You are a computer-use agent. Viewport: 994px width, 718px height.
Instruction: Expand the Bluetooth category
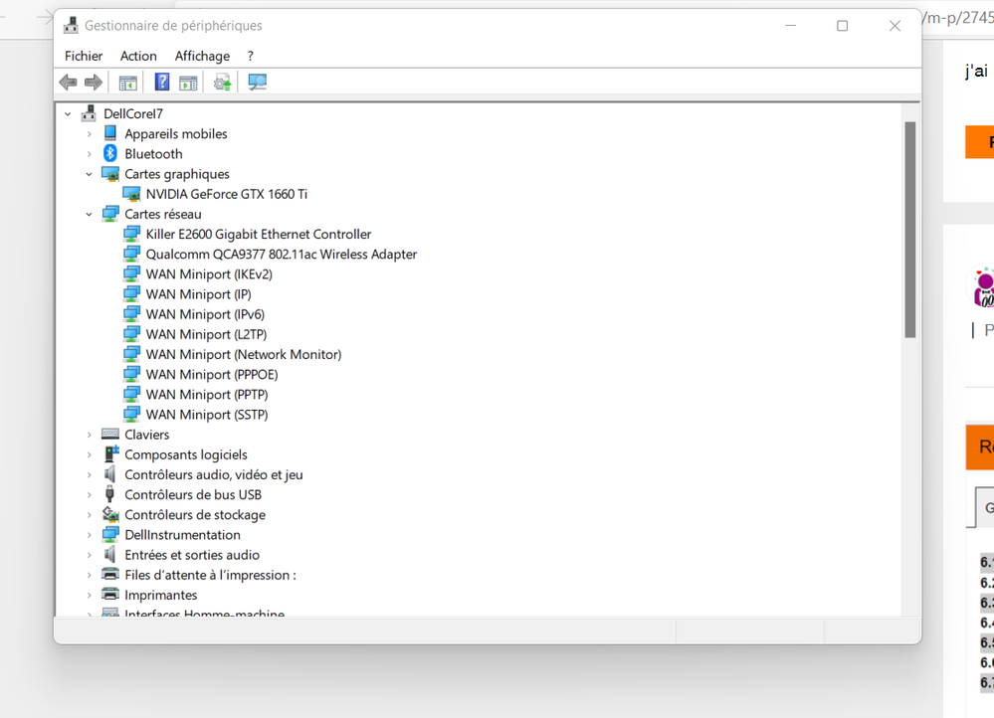[x=89, y=154]
